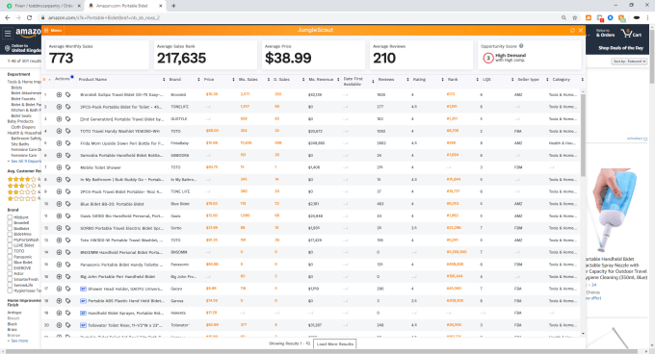Check the LUXE Bidet brand filter
The image size is (655, 354).
coord(10,245)
